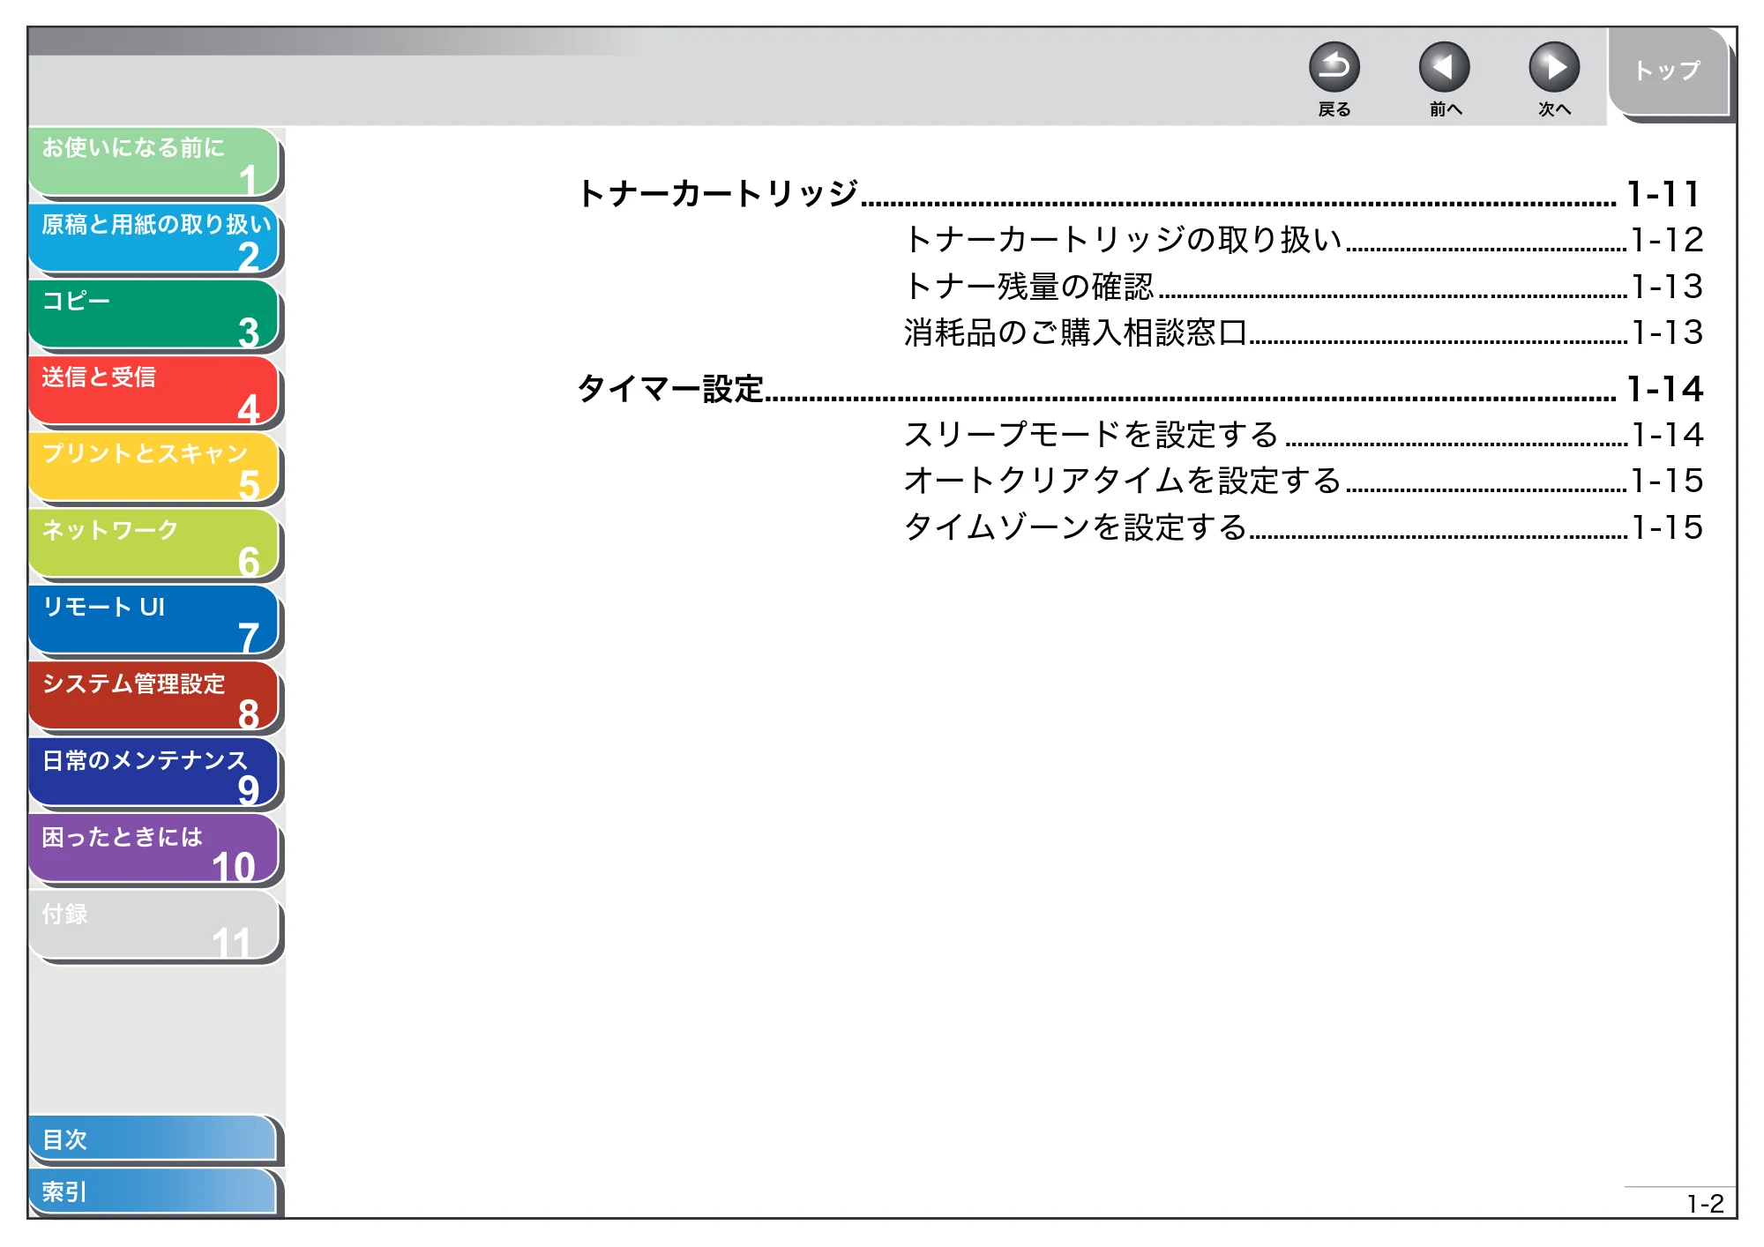Viewport: 1764px width, 1247px height.
Task: Click page number 1-14 beside タイマー設定
Action: (1664, 389)
